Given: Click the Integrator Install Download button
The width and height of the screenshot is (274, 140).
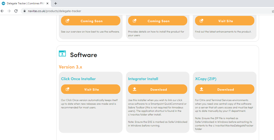Looking at the screenshot, I should coord(158,89).
